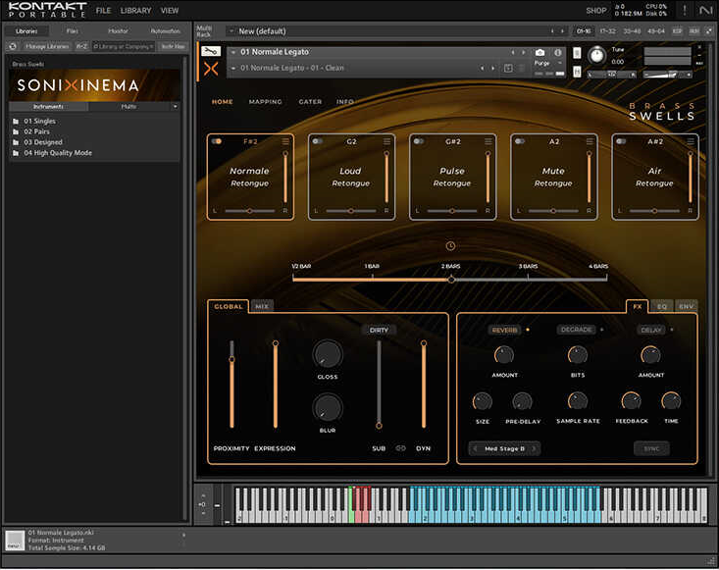Toggle the G#2 Pulse Retongue slot power switch
Image resolution: width=719 pixels, height=570 pixels.
[x=419, y=141]
